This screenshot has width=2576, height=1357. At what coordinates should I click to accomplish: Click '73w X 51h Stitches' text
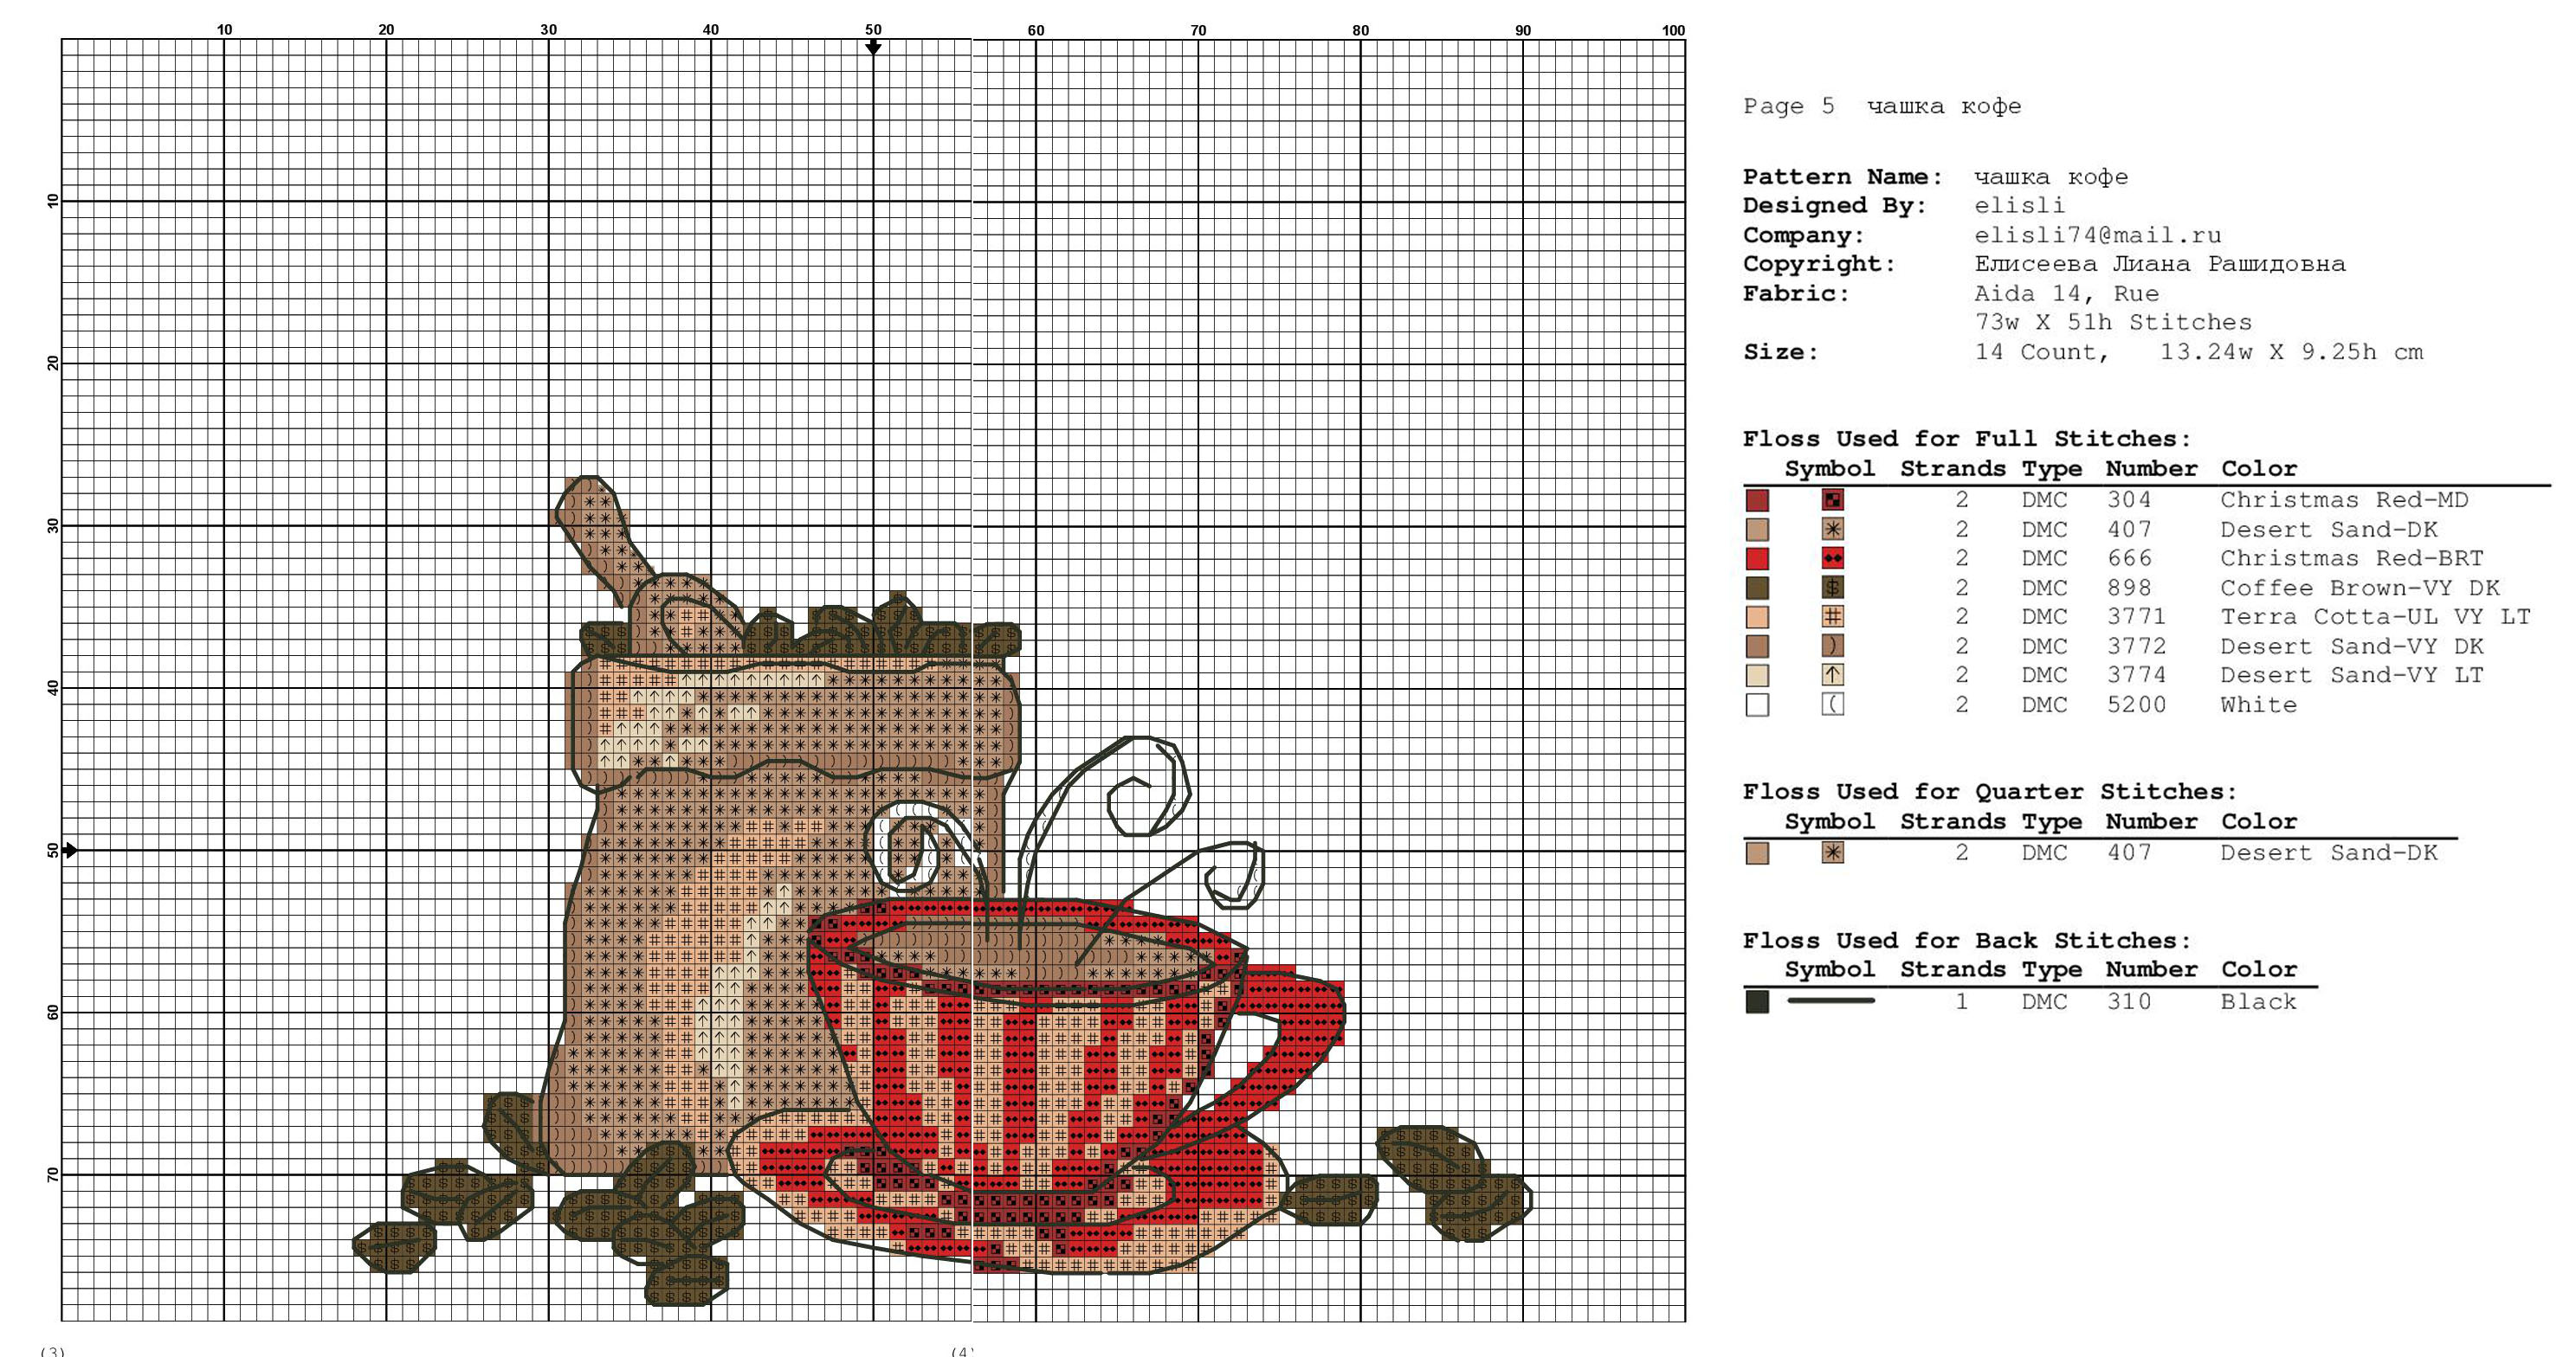(2113, 323)
